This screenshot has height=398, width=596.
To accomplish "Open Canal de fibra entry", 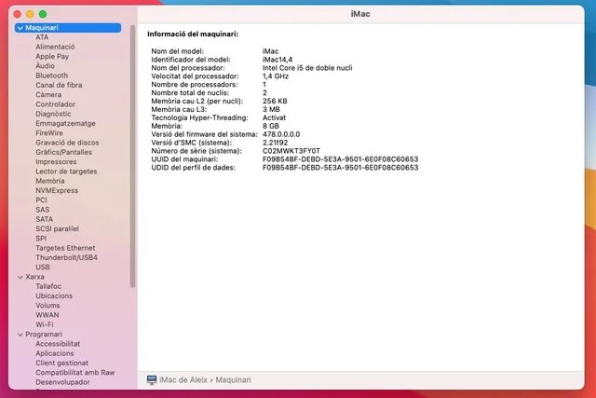I will [59, 85].
